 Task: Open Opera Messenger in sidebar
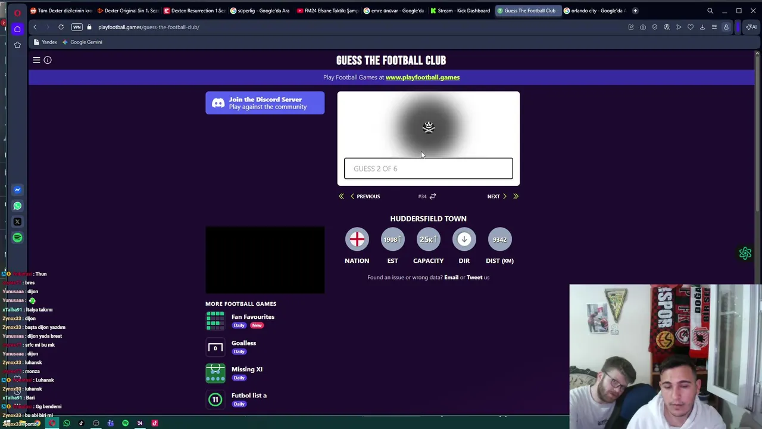click(x=17, y=189)
